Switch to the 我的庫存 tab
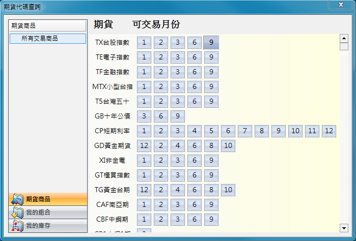The width and height of the screenshot is (356, 241). 48,226
